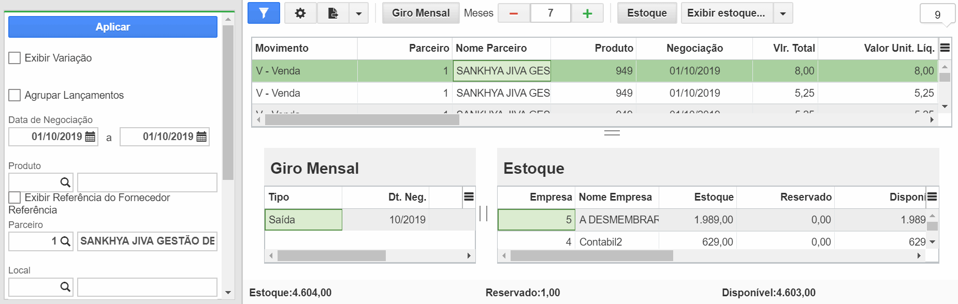
Task: Click the Produto search magnifier icon
Action: (x=65, y=182)
